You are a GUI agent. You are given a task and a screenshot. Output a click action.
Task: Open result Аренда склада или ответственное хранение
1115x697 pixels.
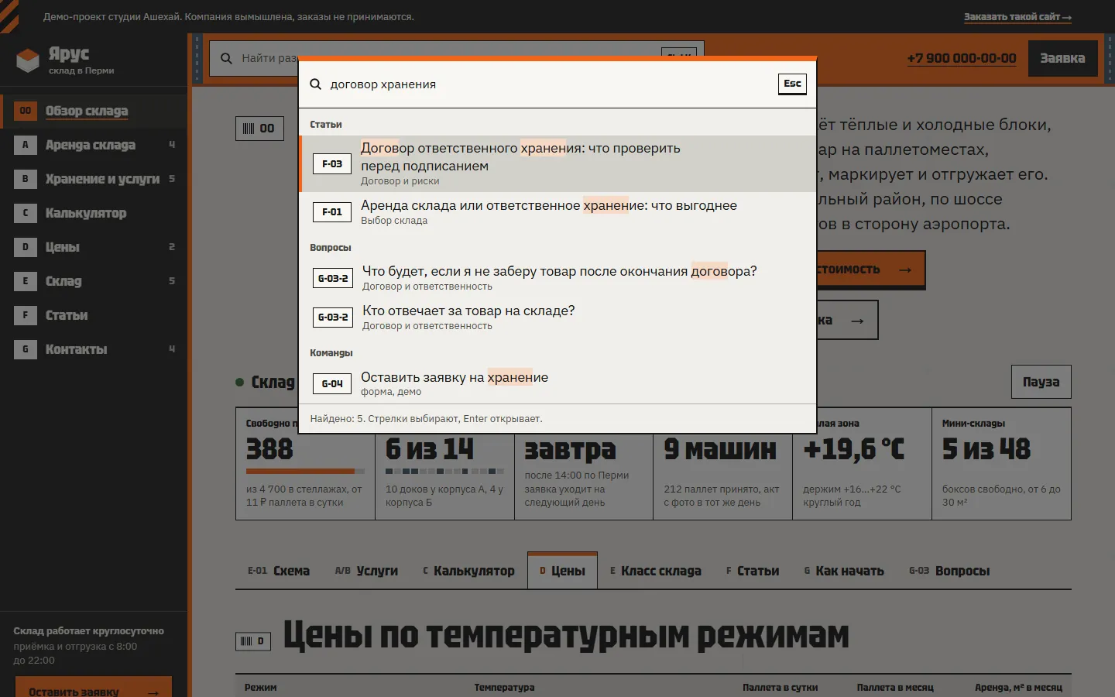pyautogui.click(x=557, y=211)
